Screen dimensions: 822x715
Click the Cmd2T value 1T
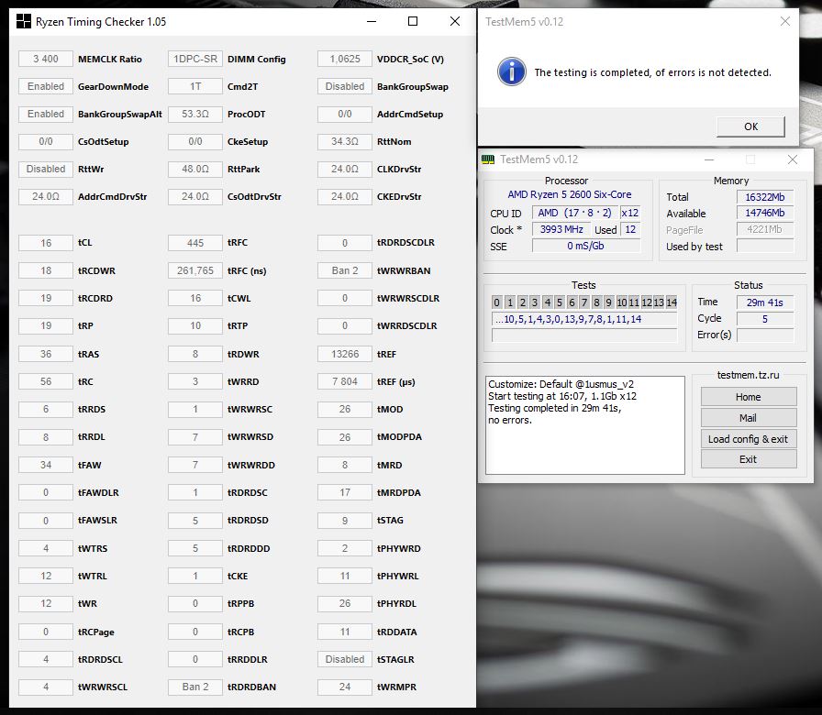click(x=195, y=86)
